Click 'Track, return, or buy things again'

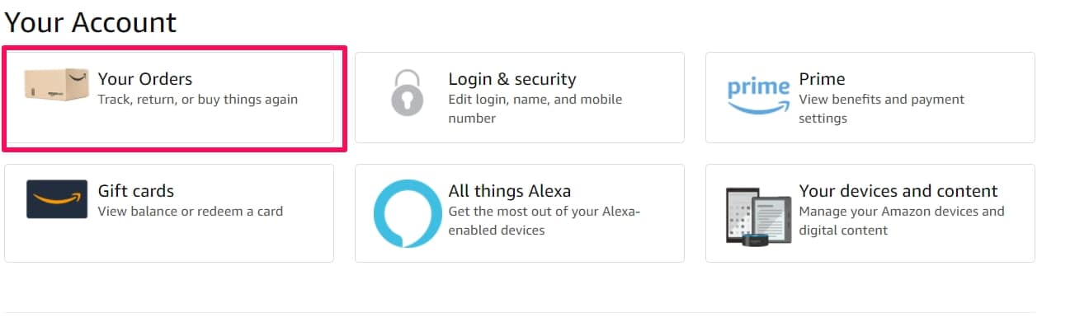click(198, 100)
